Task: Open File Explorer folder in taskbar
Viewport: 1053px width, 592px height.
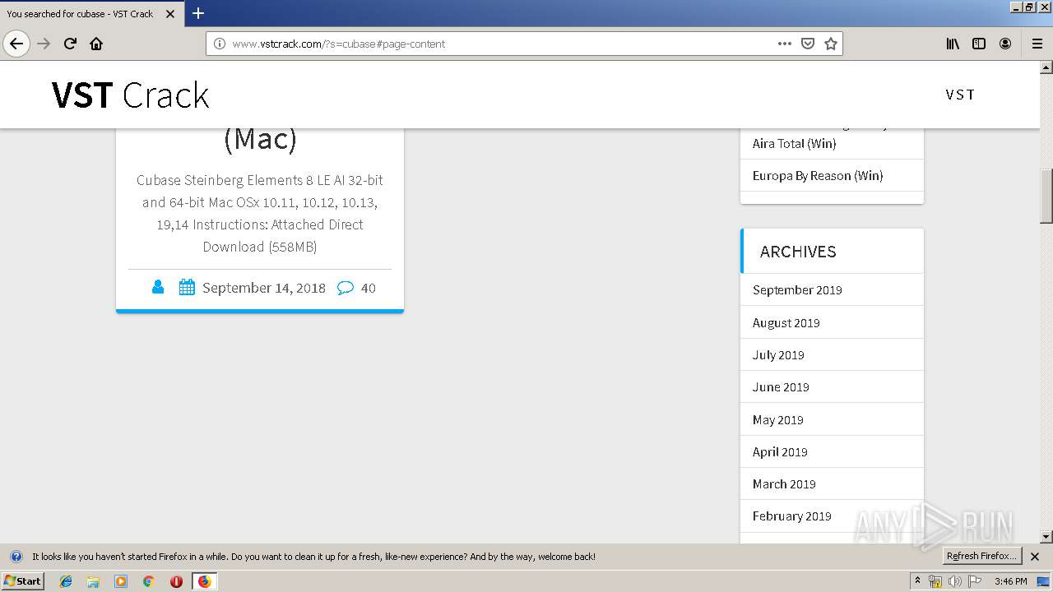Action: click(93, 581)
